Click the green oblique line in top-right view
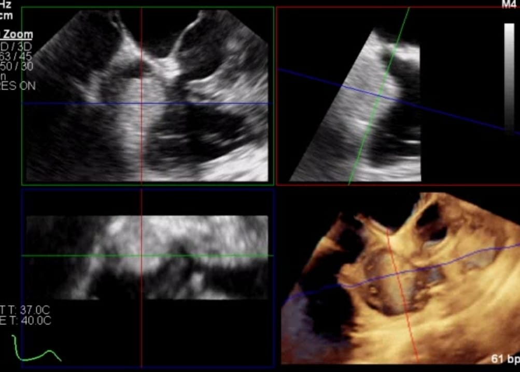Image resolution: width=520 pixels, height=372 pixels. (x=379, y=96)
